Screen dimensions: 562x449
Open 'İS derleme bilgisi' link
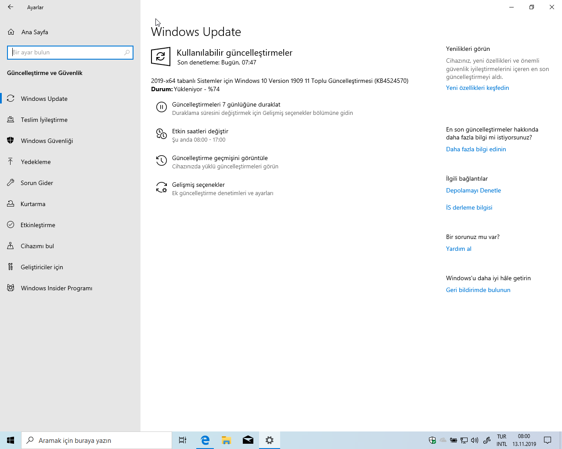pos(469,207)
